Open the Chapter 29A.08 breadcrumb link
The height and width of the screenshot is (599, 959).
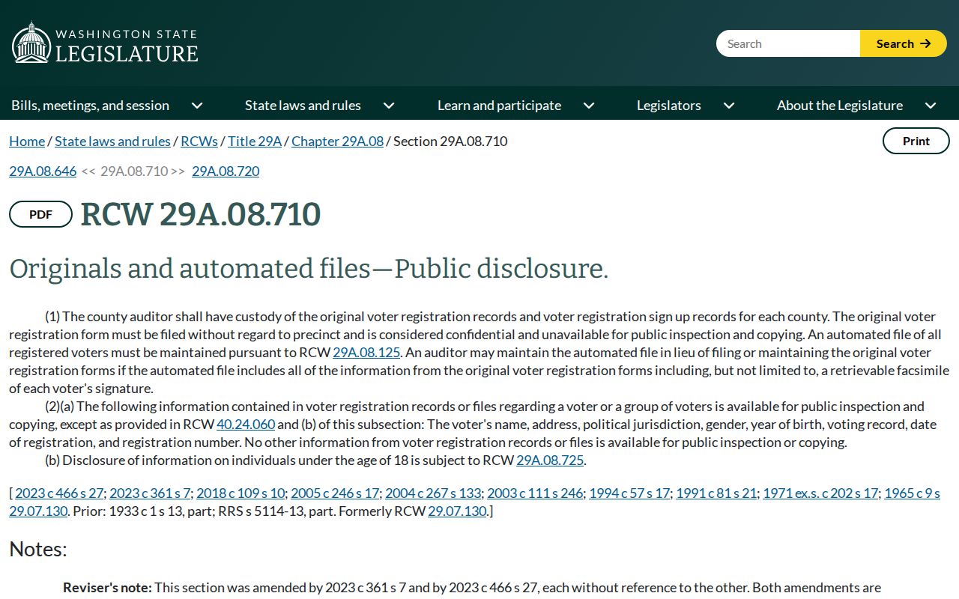tap(337, 141)
